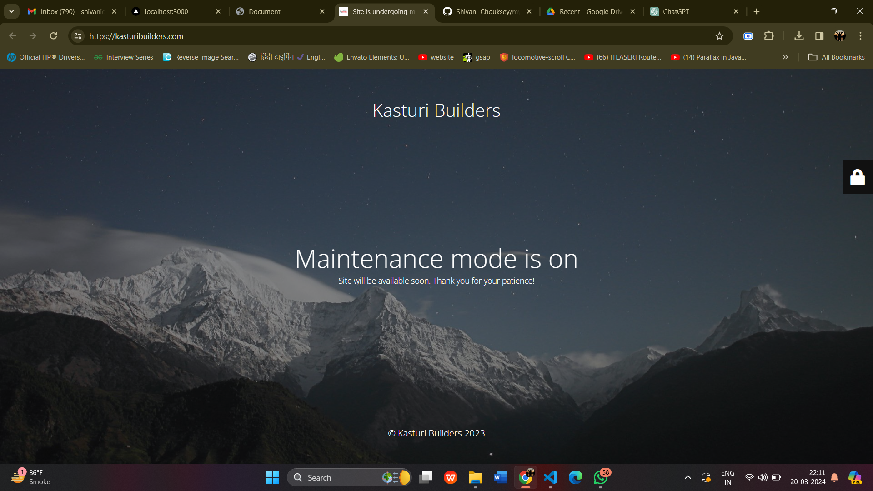
Task: Click the lock login icon on right edge
Action: click(857, 177)
